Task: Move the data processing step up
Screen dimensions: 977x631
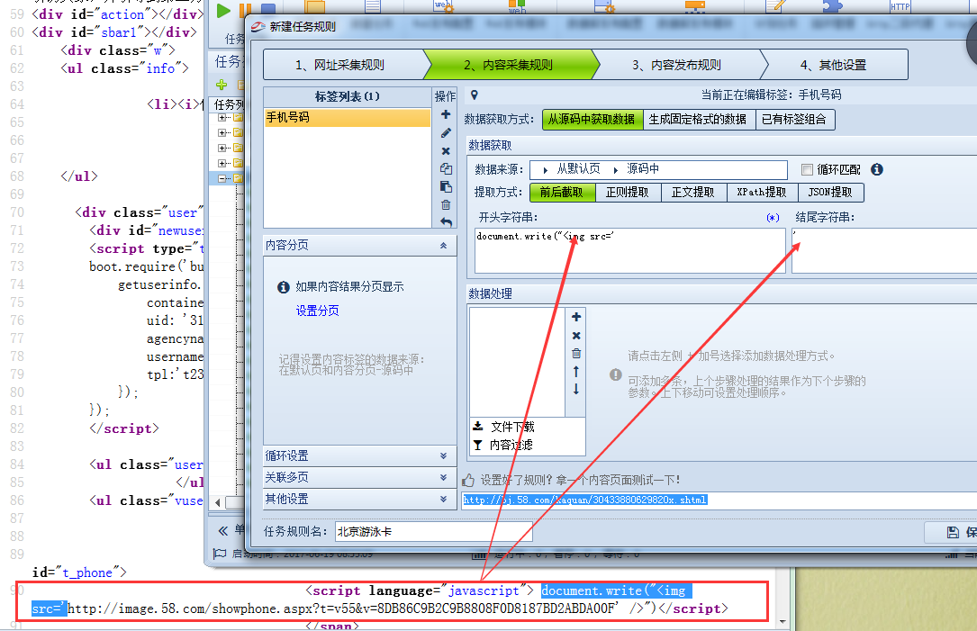Action: (575, 372)
